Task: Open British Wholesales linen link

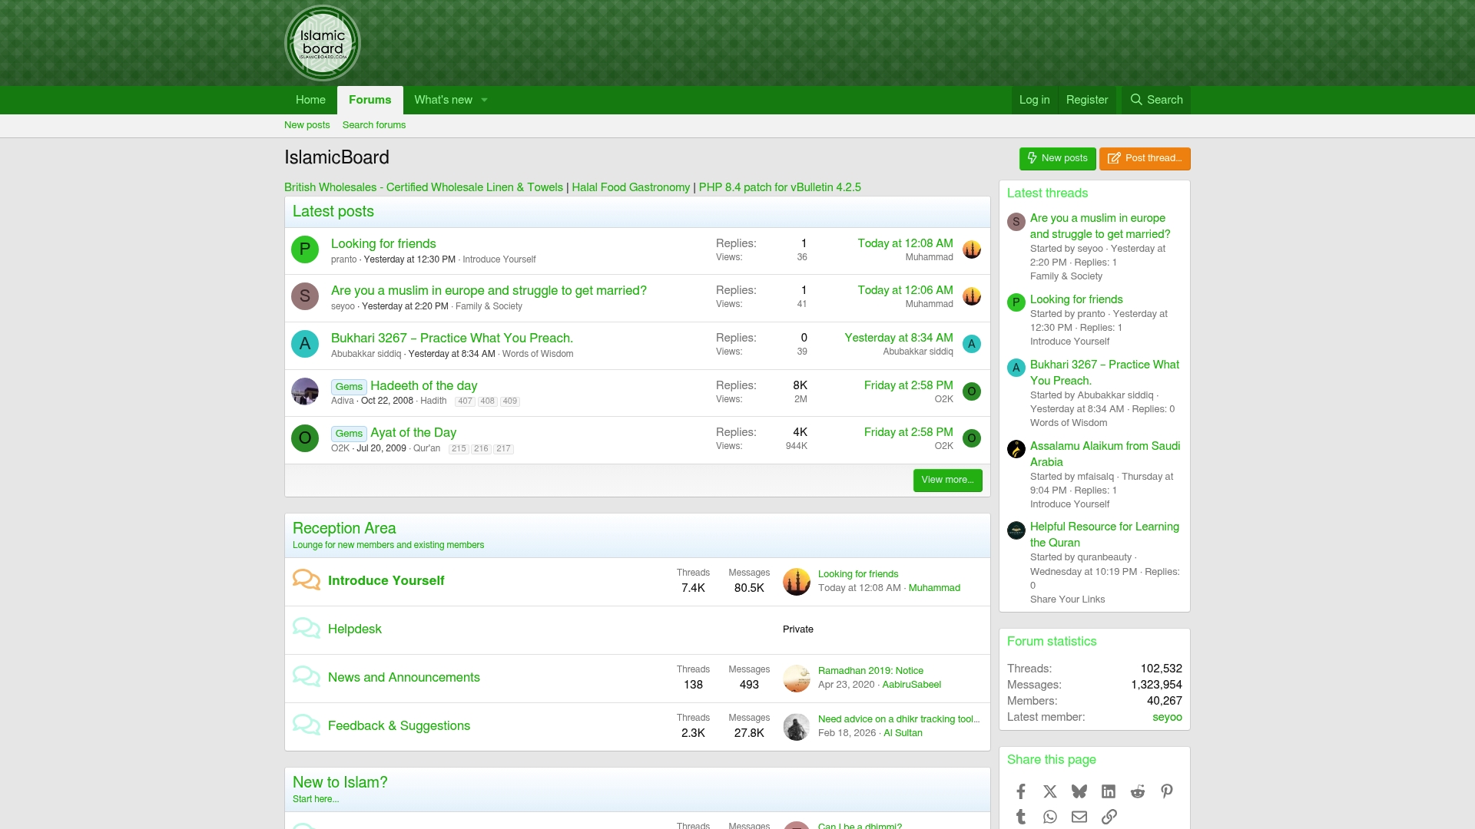Action: coord(423,187)
